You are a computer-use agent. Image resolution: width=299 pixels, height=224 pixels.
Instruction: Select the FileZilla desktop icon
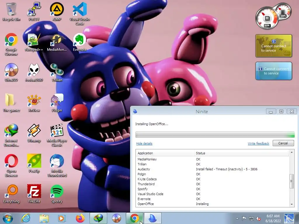34,194
